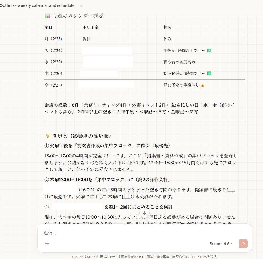The width and height of the screenshot is (263, 259).
Task: Click the green check on 火 row
Action: (x=209, y=50)
